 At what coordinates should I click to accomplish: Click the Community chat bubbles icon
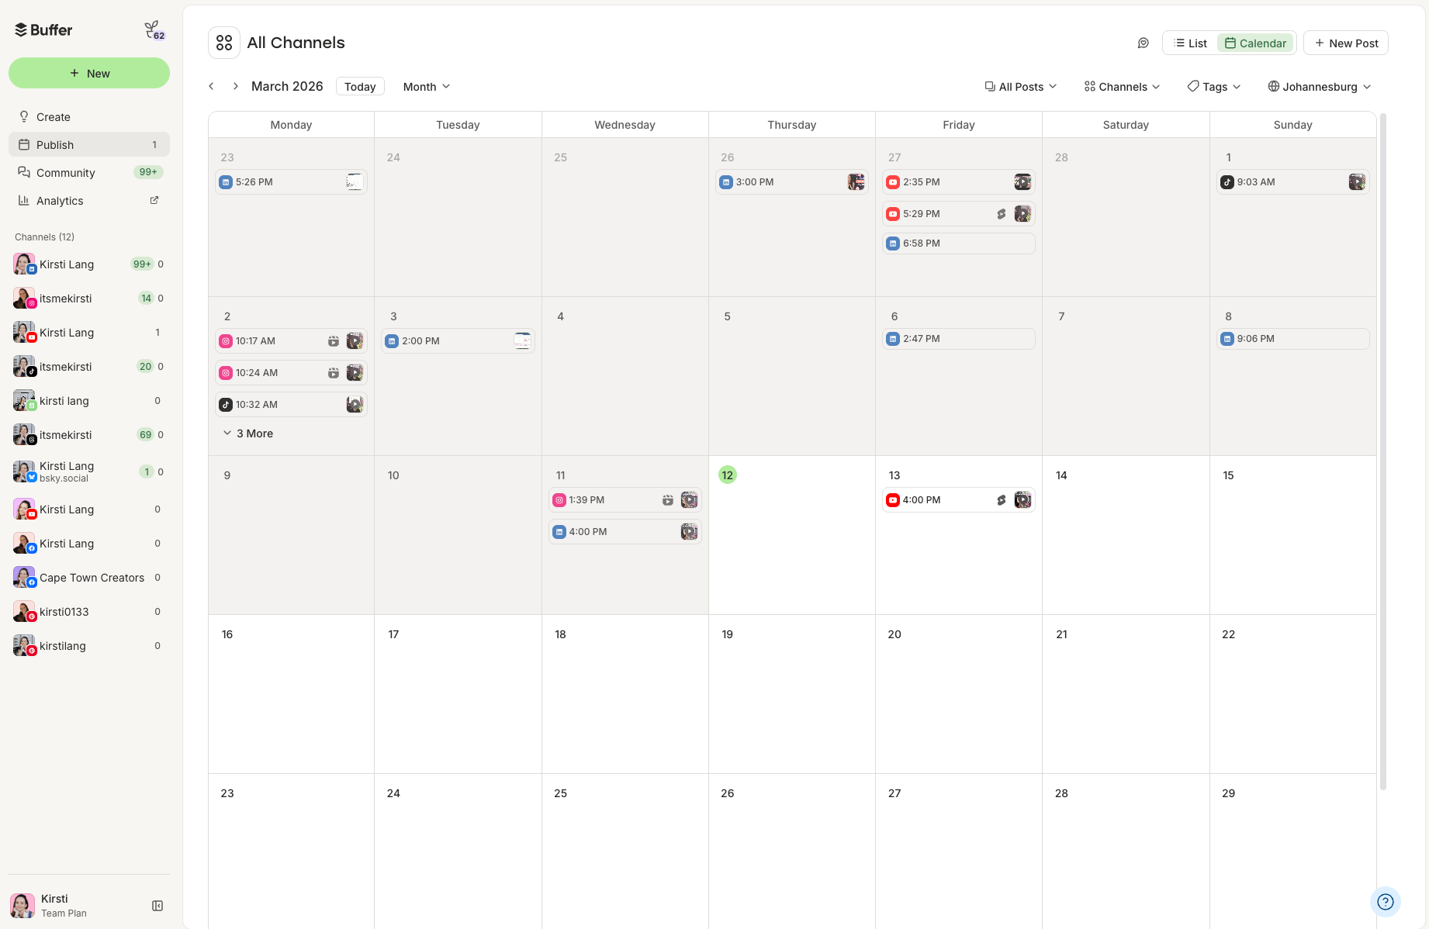click(x=24, y=172)
